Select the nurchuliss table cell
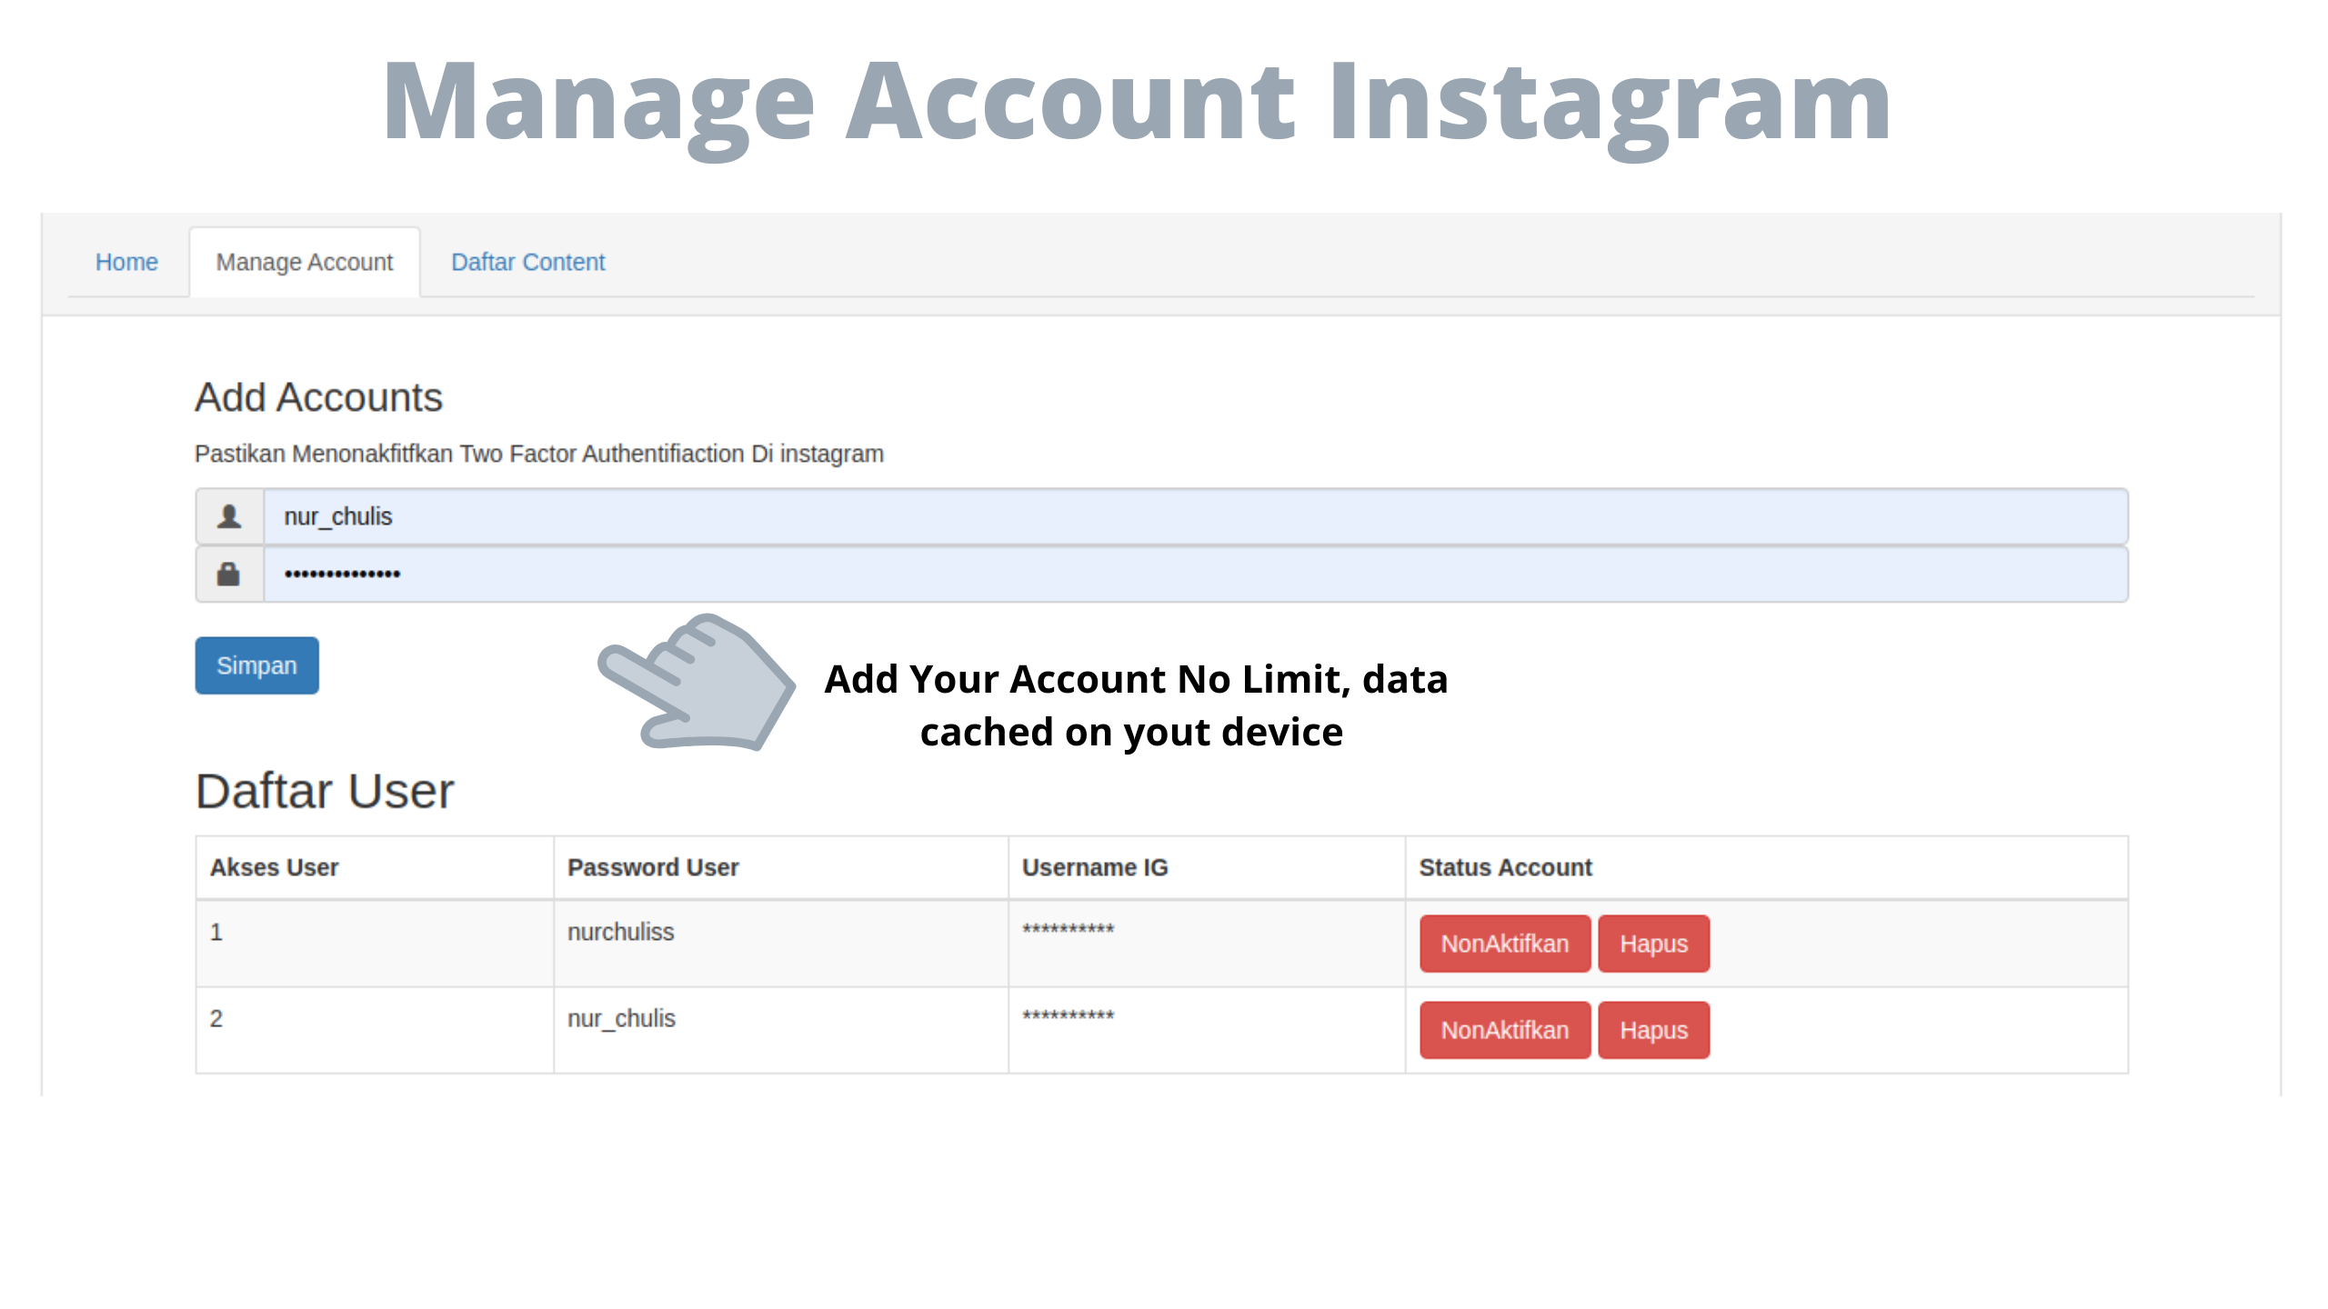The image size is (2328, 1309). tap(621, 932)
